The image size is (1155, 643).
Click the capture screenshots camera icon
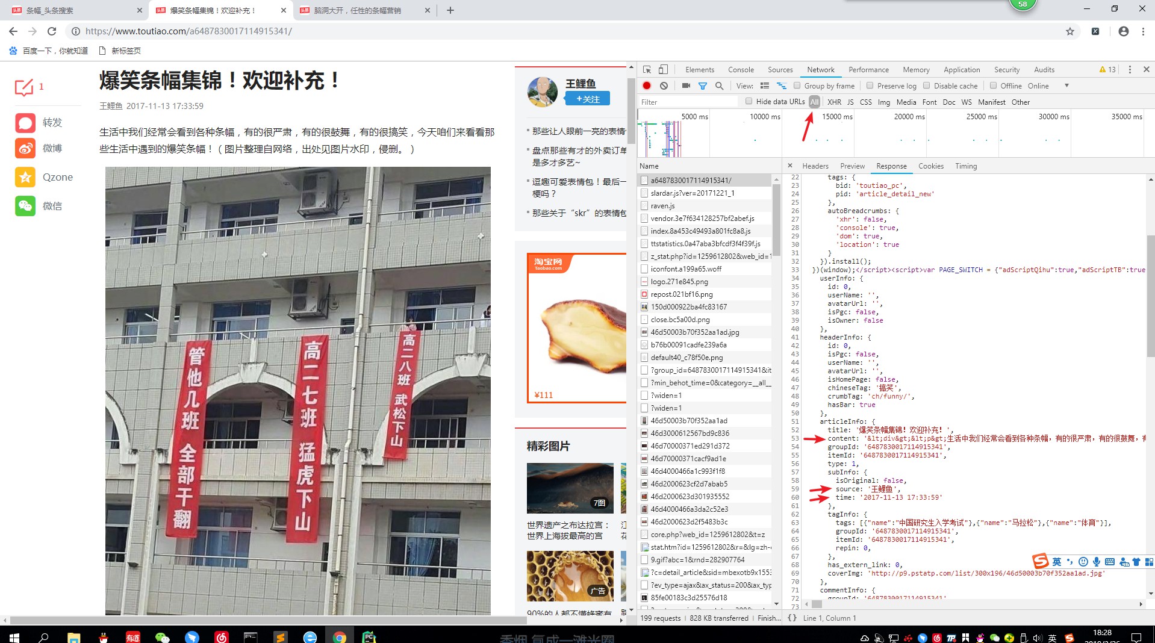point(686,86)
